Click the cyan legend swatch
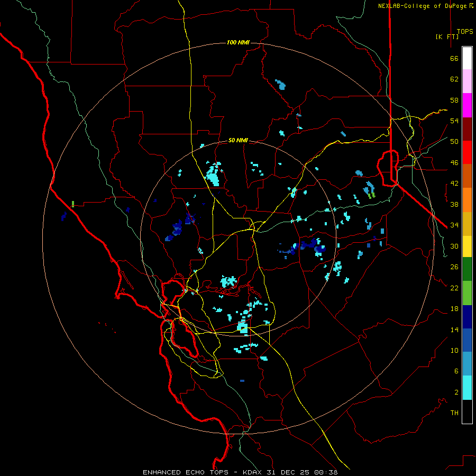The width and height of the screenshot is (476, 476). coord(467,388)
